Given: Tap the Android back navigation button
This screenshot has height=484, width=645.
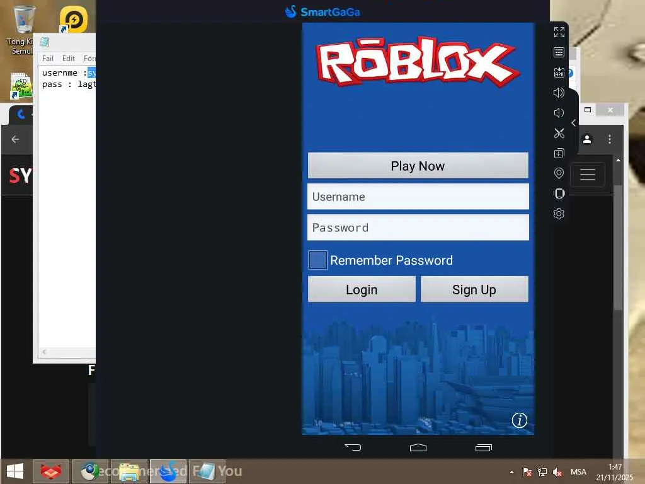Looking at the screenshot, I should click(353, 447).
